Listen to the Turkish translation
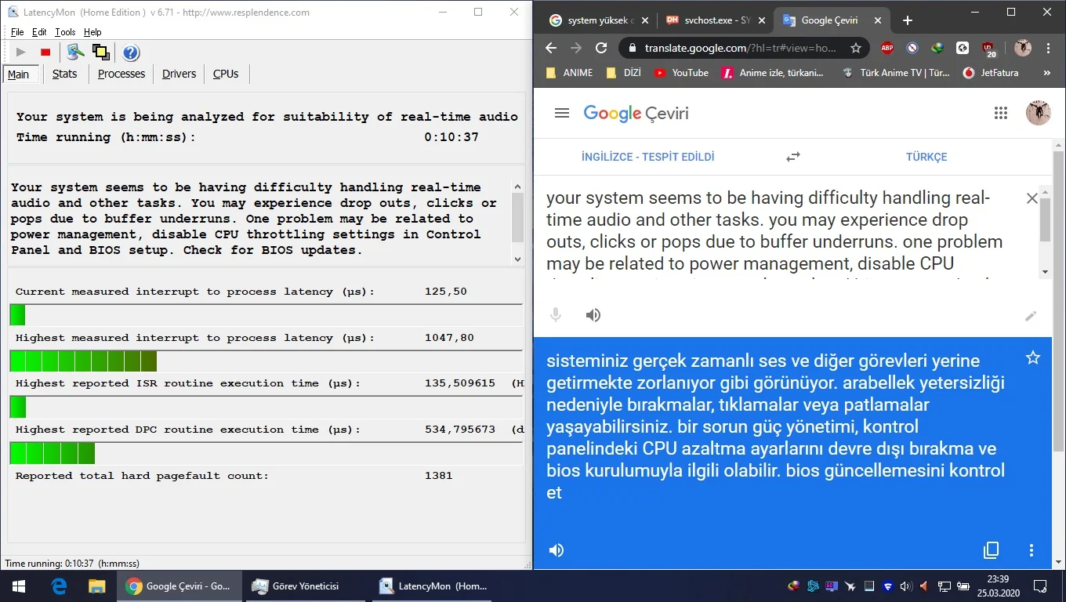This screenshot has height=602, width=1066. pos(557,550)
